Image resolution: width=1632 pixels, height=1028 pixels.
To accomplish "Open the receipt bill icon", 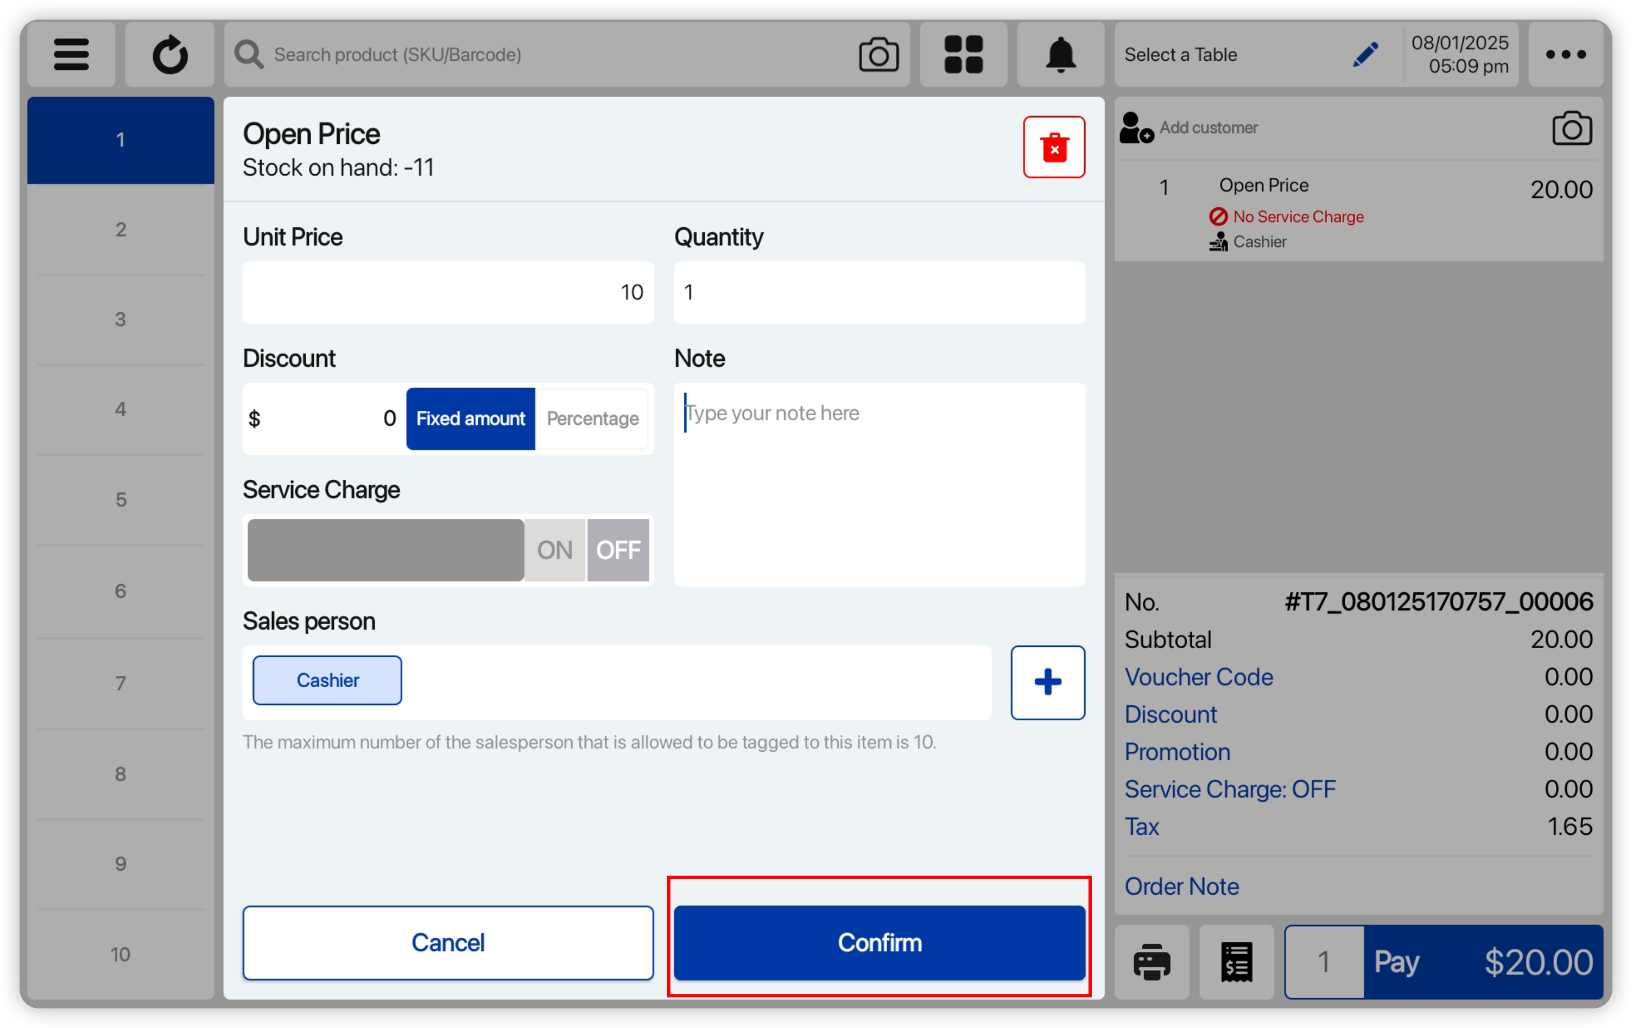I will click(x=1236, y=962).
